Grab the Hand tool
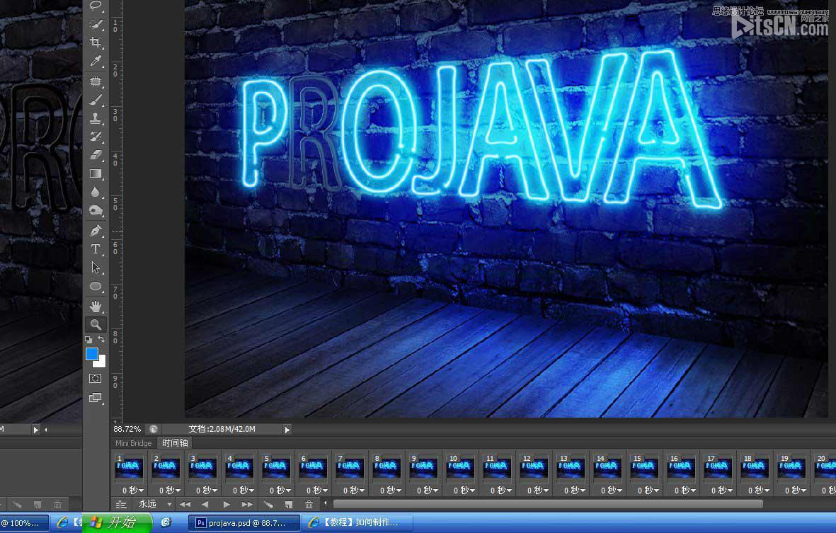The image size is (836, 533). pos(94,306)
